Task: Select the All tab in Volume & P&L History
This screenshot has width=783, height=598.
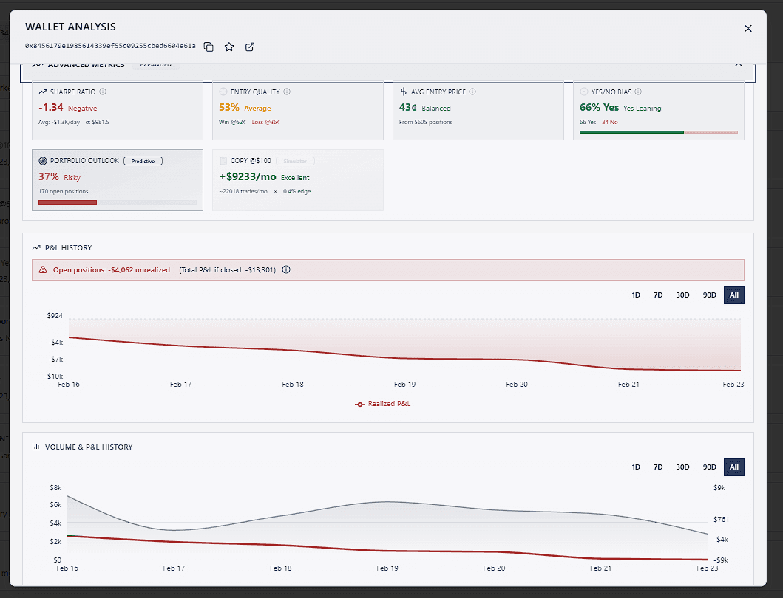Action: click(x=733, y=467)
